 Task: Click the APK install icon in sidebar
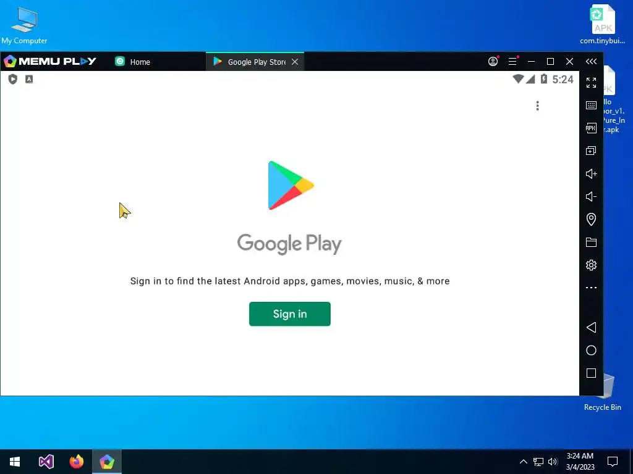pos(591,128)
